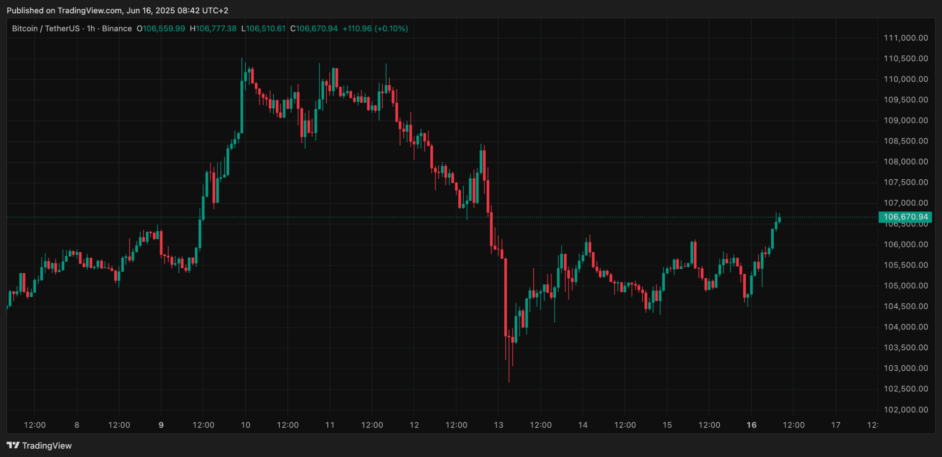942x457 pixels.
Task: Click date label 17 on the time axis
Action: click(x=836, y=425)
